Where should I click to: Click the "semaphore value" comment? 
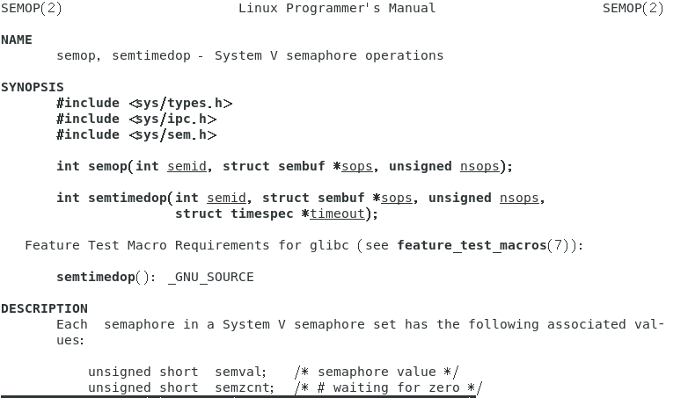pos(377,372)
